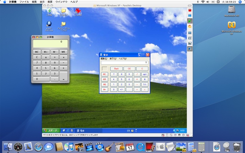This screenshot has width=245, height=153.
Task: Launch iTunes from the Dock
Action: click(69, 147)
